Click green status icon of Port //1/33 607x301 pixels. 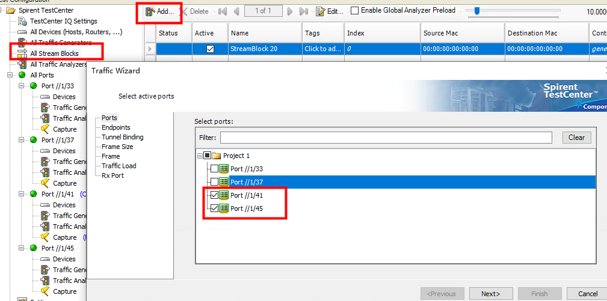pyautogui.click(x=33, y=86)
